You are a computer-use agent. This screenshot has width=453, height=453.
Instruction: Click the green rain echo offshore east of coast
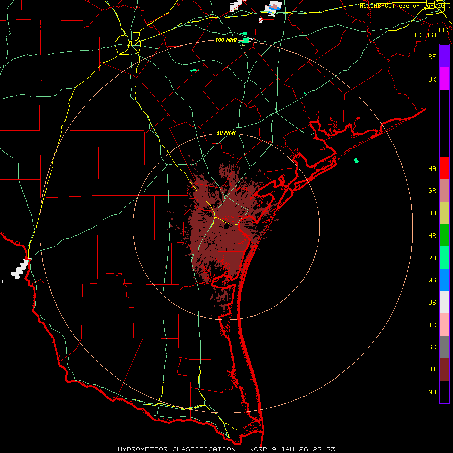(x=356, y=160)
